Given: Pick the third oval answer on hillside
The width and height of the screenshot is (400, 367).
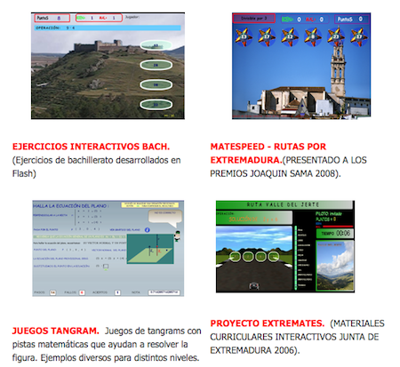Looking at the screenshot, I should click(x=156, y=84).
